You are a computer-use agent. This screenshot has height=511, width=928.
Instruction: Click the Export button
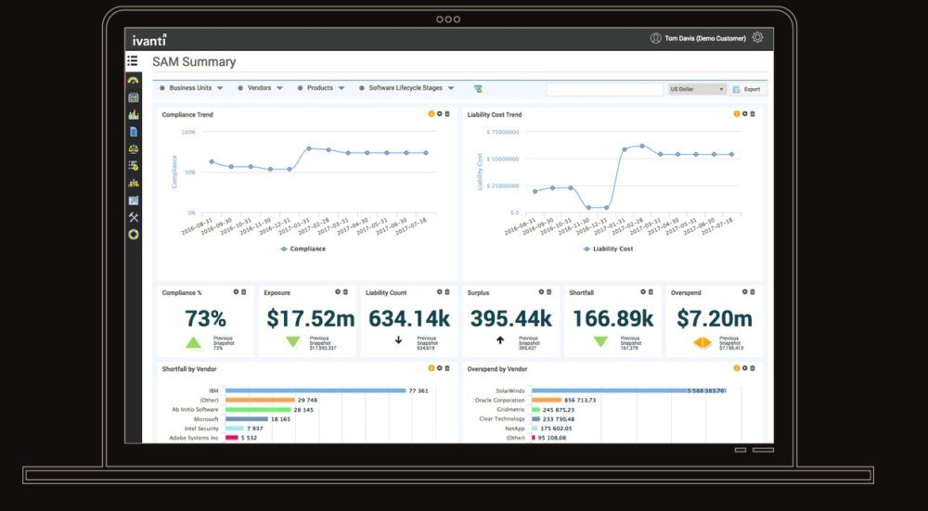[x=746, y=89]
